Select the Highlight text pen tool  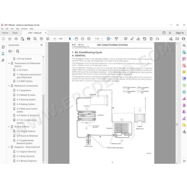click(x=132, y=39)
